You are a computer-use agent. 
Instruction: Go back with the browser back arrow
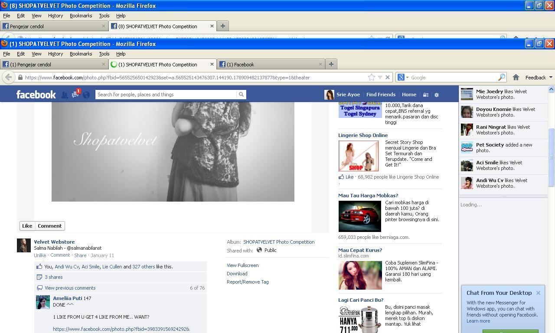8,78
